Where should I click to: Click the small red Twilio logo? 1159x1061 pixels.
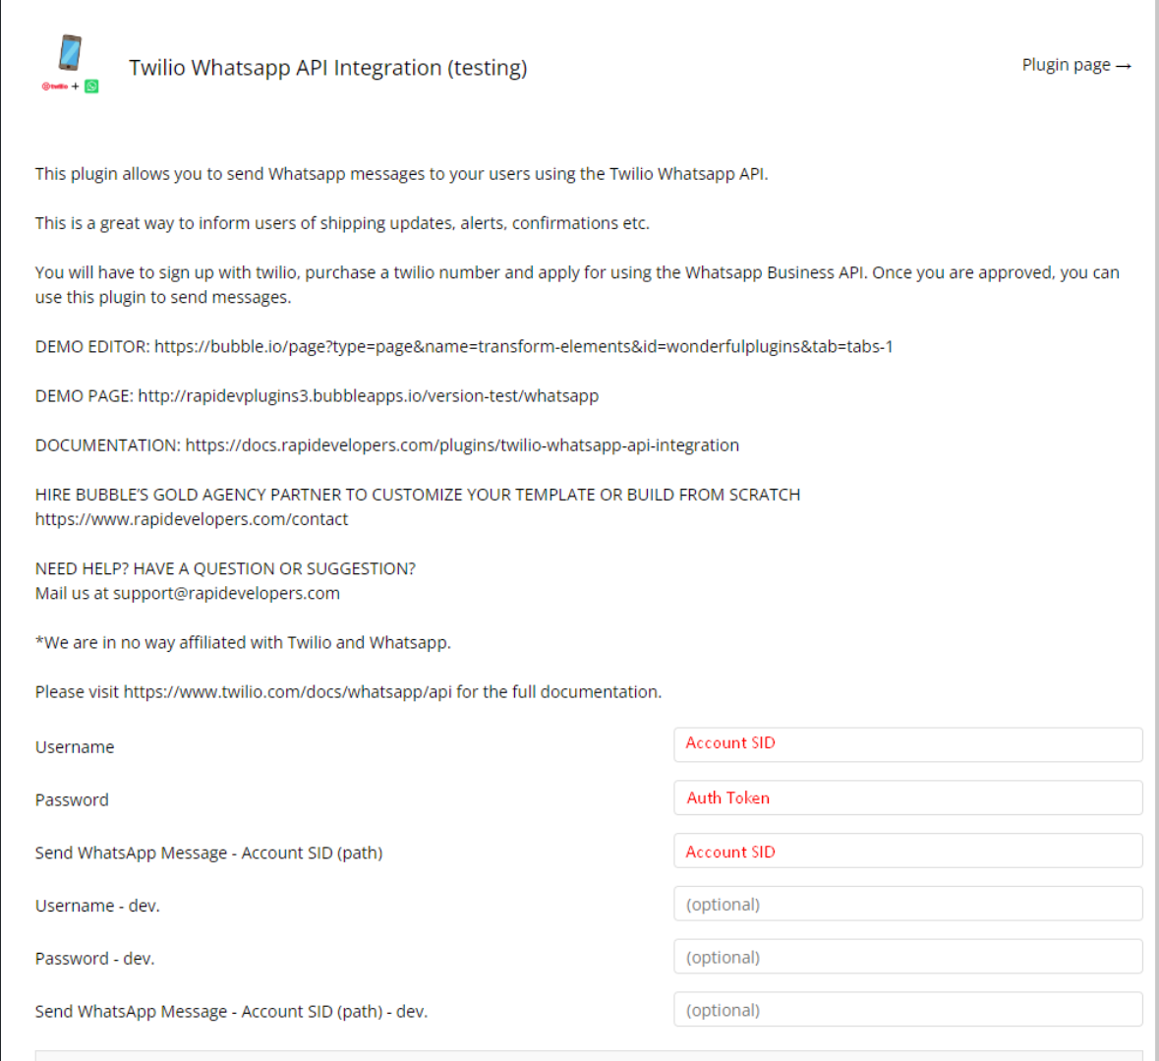point(55,87)
